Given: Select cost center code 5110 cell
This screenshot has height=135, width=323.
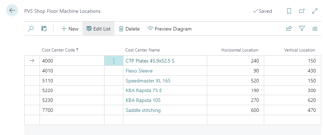Looking at the screenshot, I should pyautogui.click(x=72, y=81).
